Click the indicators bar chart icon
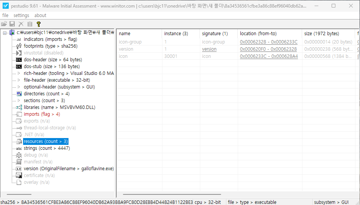The height and width of the screenshot is (205, 360). coord(19,39)
